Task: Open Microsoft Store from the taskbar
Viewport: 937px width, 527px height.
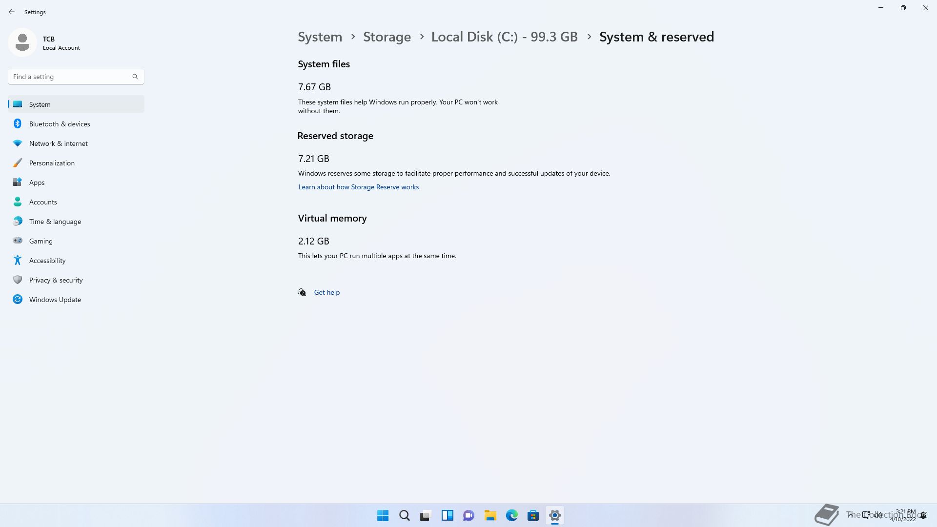Action: (x=533, y=515)
